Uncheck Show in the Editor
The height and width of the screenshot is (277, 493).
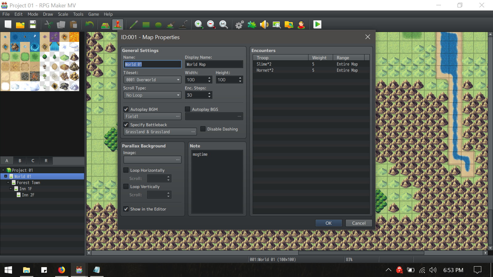tap(126, 209)
